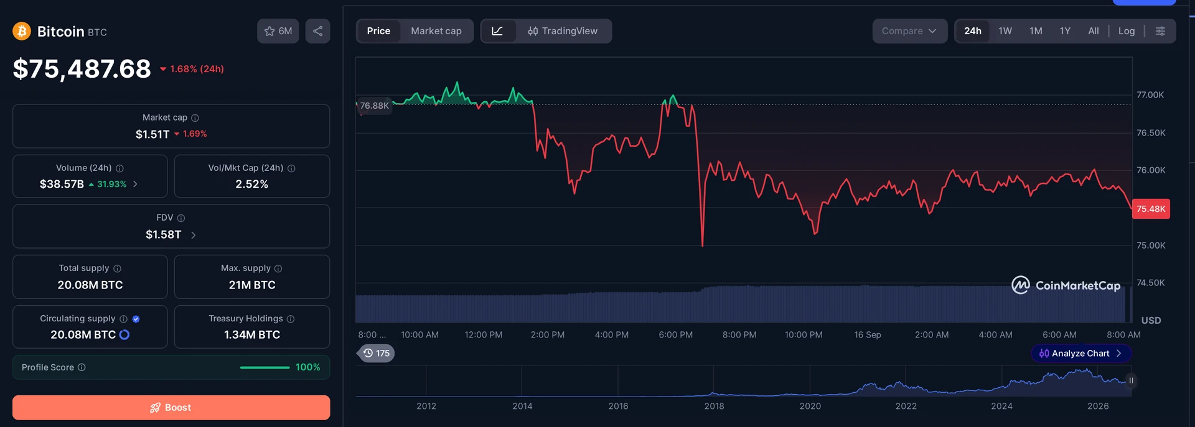The image size is (1195, 427).
Task: Open Market cap info tooltip icon
Action: [x=195, y=117]
